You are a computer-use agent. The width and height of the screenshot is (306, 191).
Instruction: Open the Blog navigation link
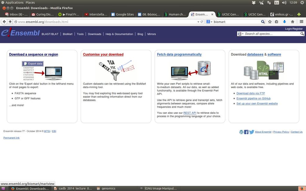pyautogui.click(x=140, y=34)
